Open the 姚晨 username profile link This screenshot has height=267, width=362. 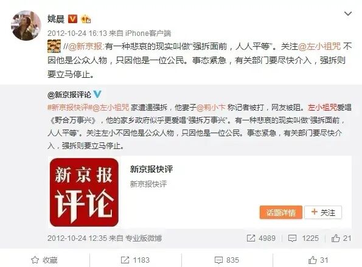point(56,19)
